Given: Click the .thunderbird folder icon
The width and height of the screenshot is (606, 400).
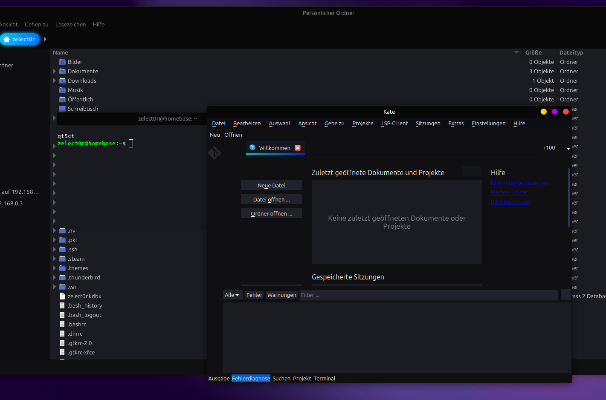Looking at the screenshot, I should (62, 277).
